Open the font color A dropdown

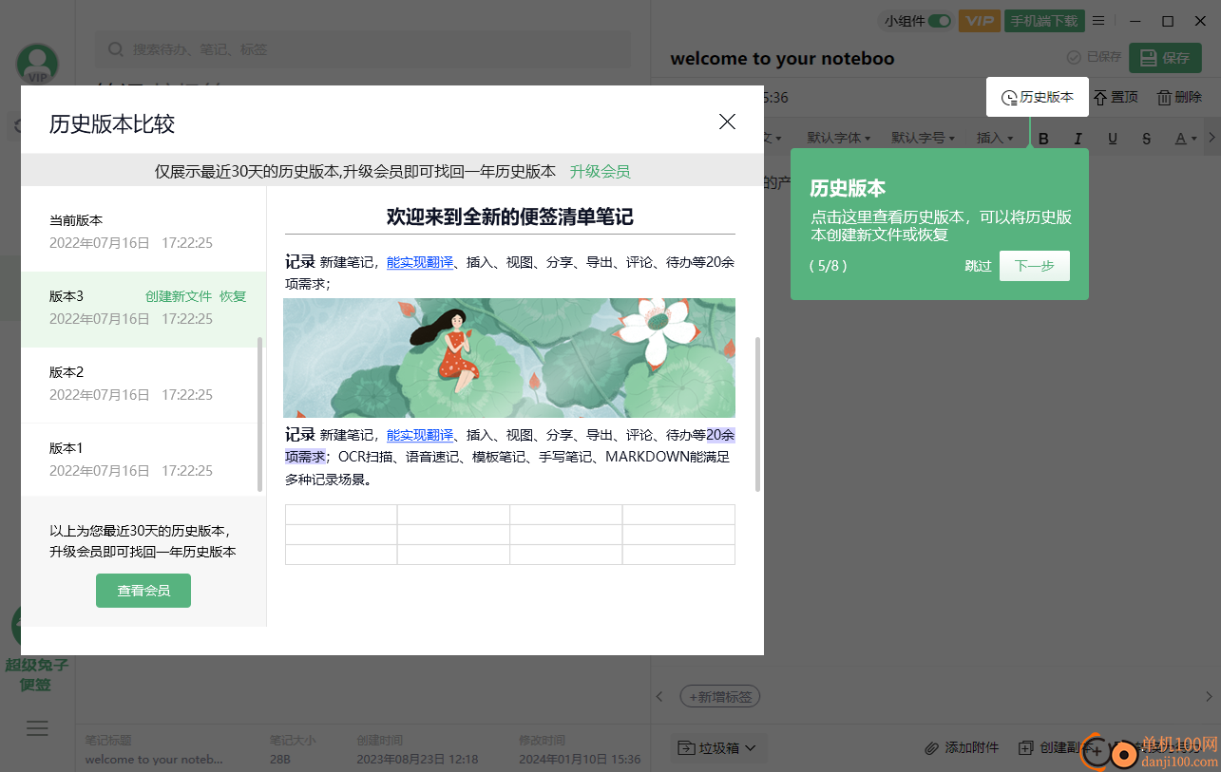pyautogui.click(x=1186, y=139)
